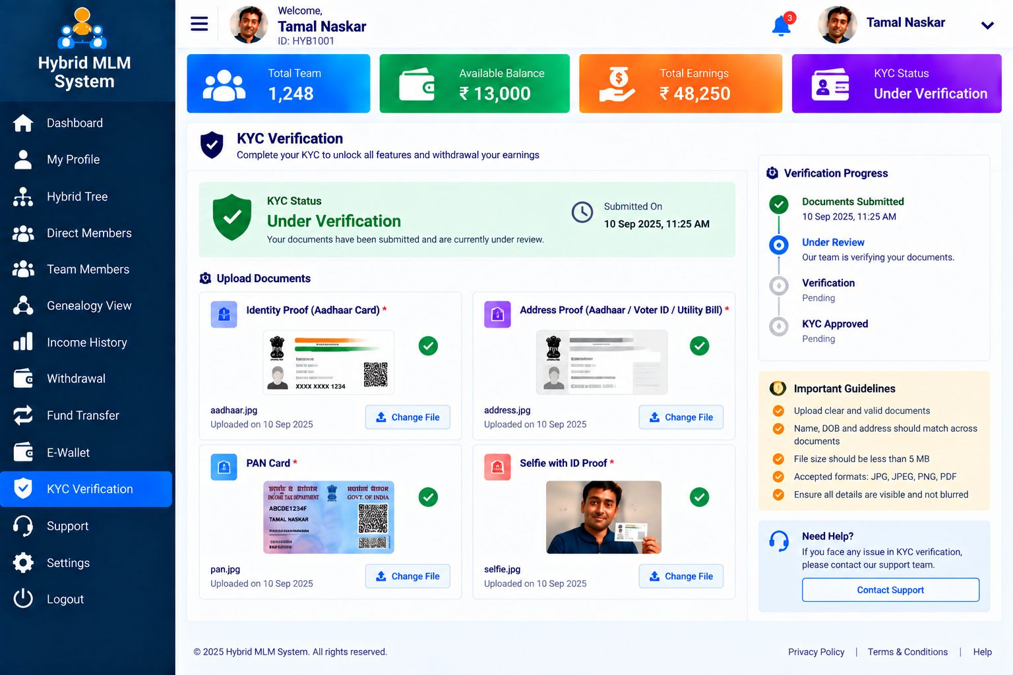Click the Total Team card
This screenshot has height=675, width=1013.
pyautogui.click(x=278, y=84)
